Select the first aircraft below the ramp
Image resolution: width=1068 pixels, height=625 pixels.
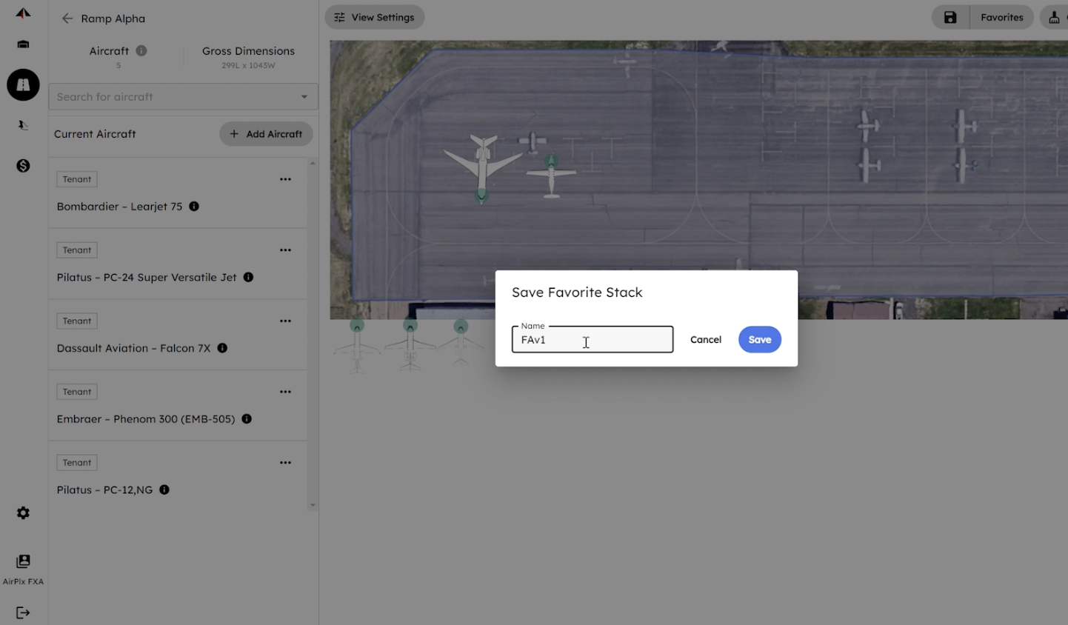pyautogui.click(x=357, y=347)
